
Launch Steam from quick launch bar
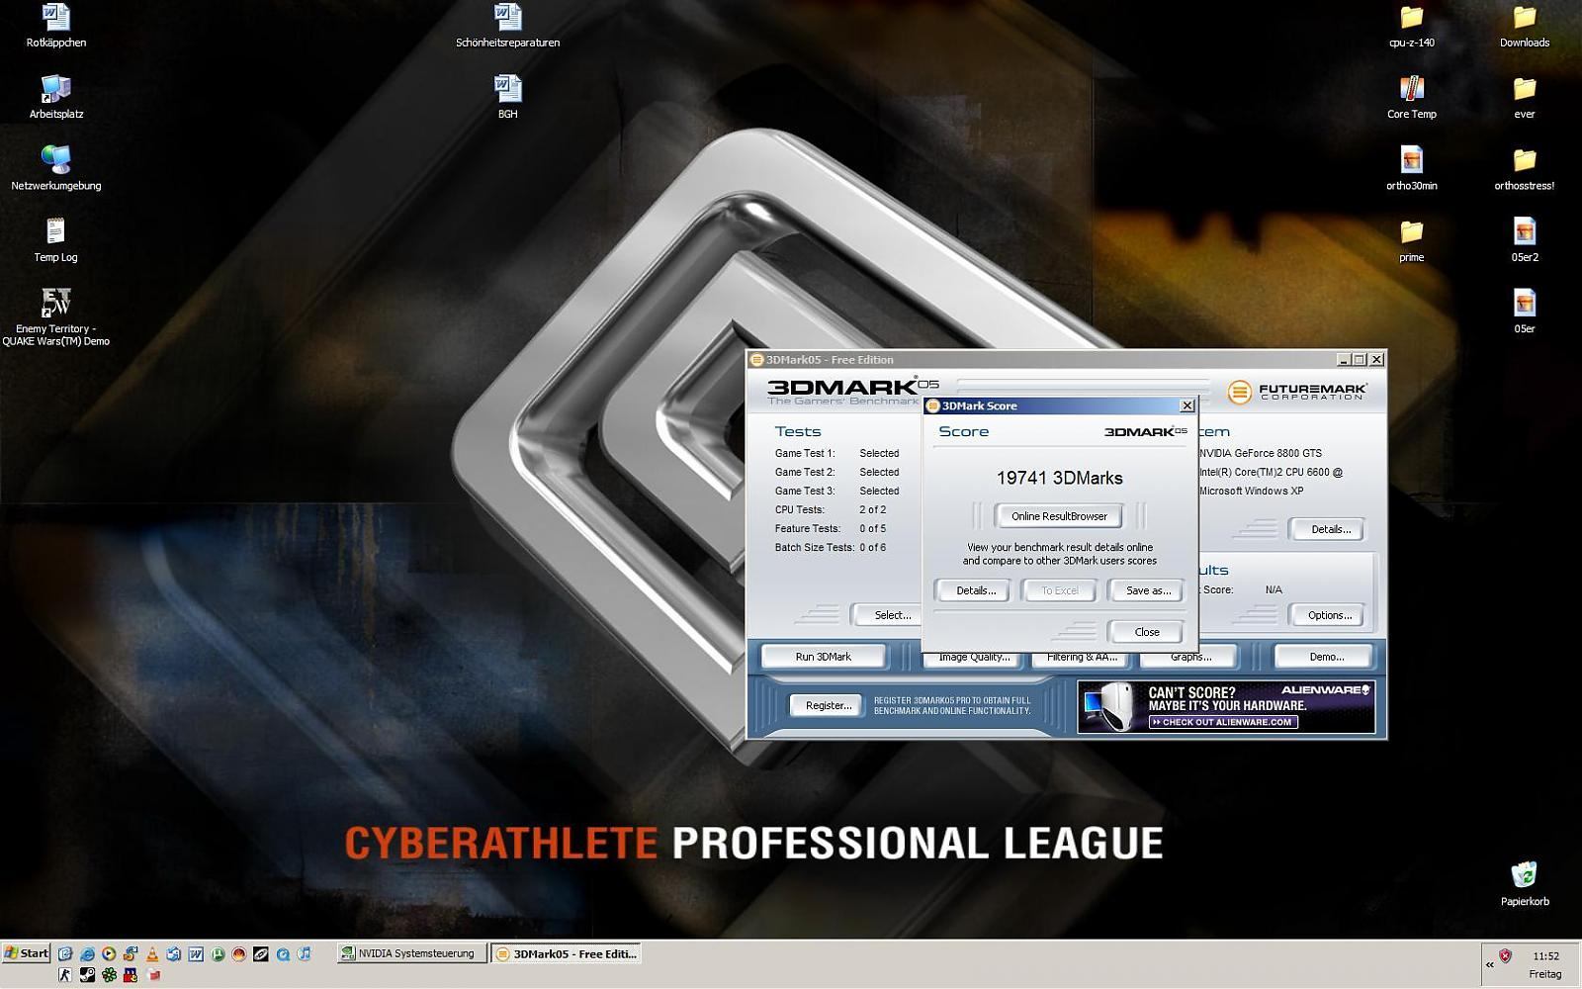[x=87, y=974]
